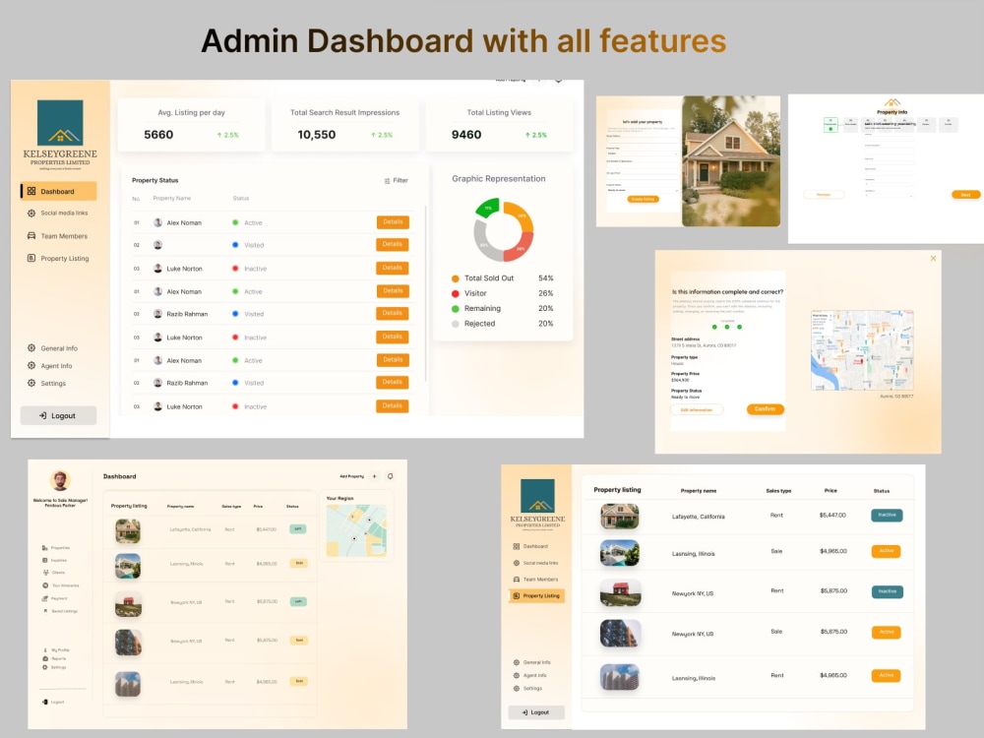Click Payment icon in bottom-left dashboard sidebar
The width and height of the screenshot is (984, 738).
pos(44,598)
